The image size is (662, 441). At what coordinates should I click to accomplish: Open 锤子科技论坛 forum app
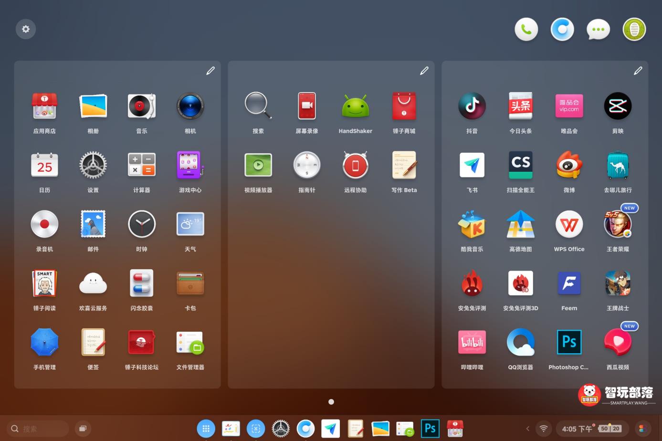[142, 343]
